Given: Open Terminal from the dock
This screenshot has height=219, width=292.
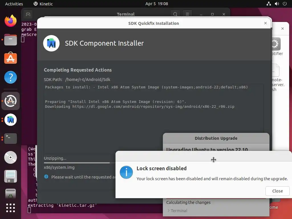Looking at the screenshot, I should tap(11, 138).
